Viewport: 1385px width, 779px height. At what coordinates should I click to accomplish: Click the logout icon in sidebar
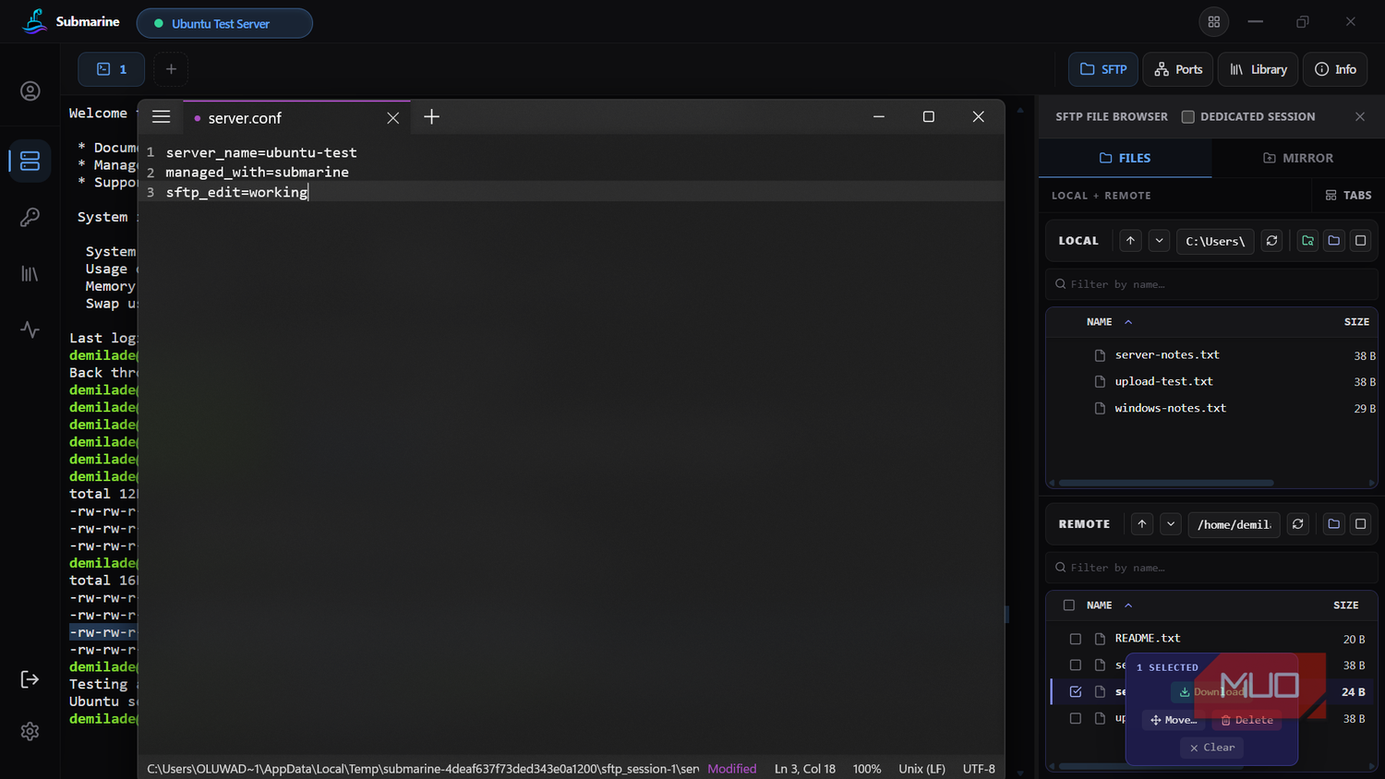[x=30, y=679]
